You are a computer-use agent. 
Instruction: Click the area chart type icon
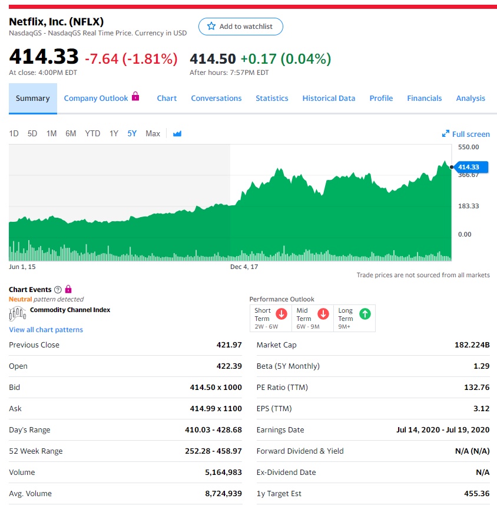177,133
